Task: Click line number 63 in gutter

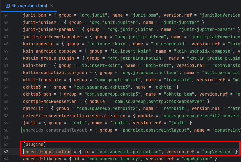Action: tap(6, 152)
